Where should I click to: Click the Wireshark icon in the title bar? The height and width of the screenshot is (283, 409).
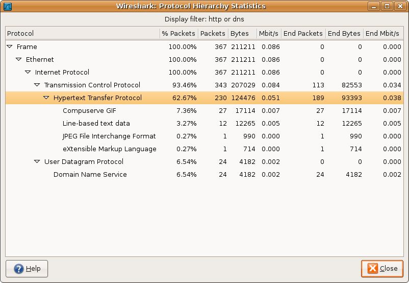pyautogui.click(x=7, y=6)
